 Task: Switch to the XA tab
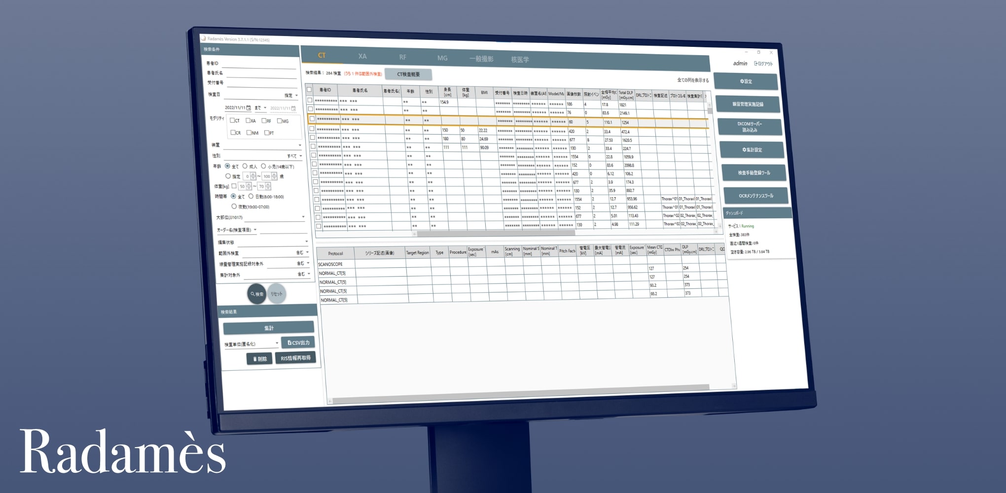[362, 56]
